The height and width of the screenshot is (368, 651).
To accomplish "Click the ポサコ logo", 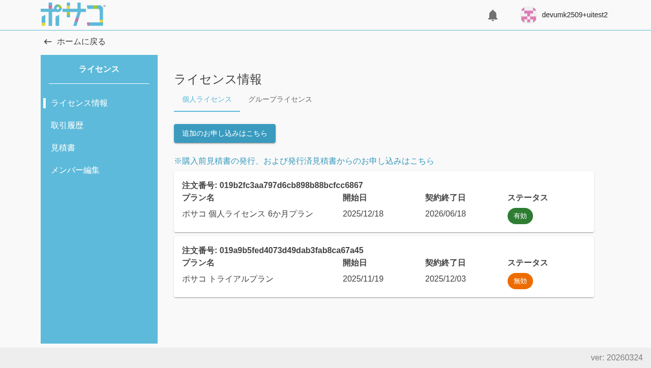I will click(x=73, y=14).
